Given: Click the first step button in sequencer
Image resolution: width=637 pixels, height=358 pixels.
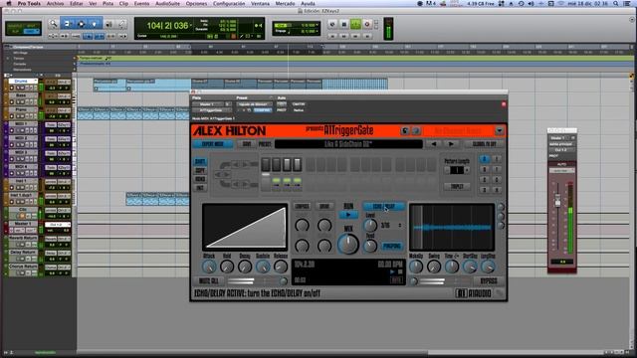Looking at the screenshot, I should tap(266, 164).
